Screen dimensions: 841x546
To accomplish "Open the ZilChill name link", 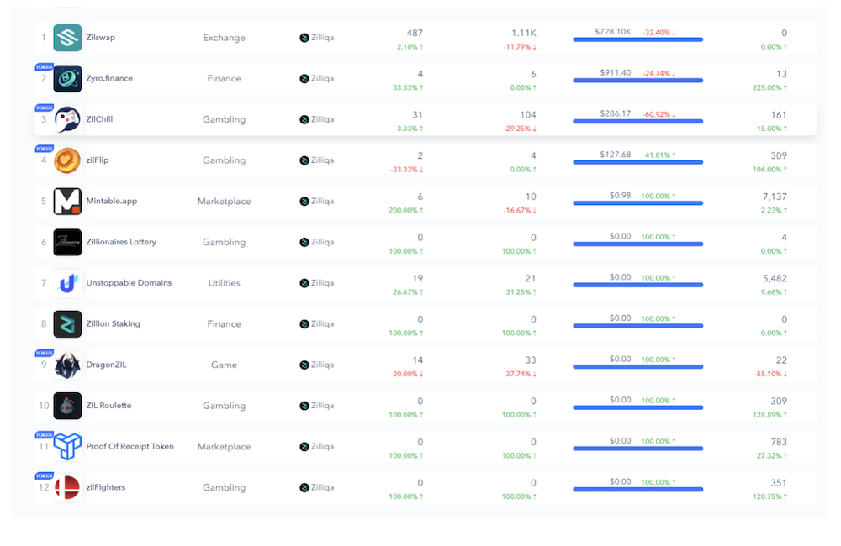I will pyautogui.click(x=99, y=119).
